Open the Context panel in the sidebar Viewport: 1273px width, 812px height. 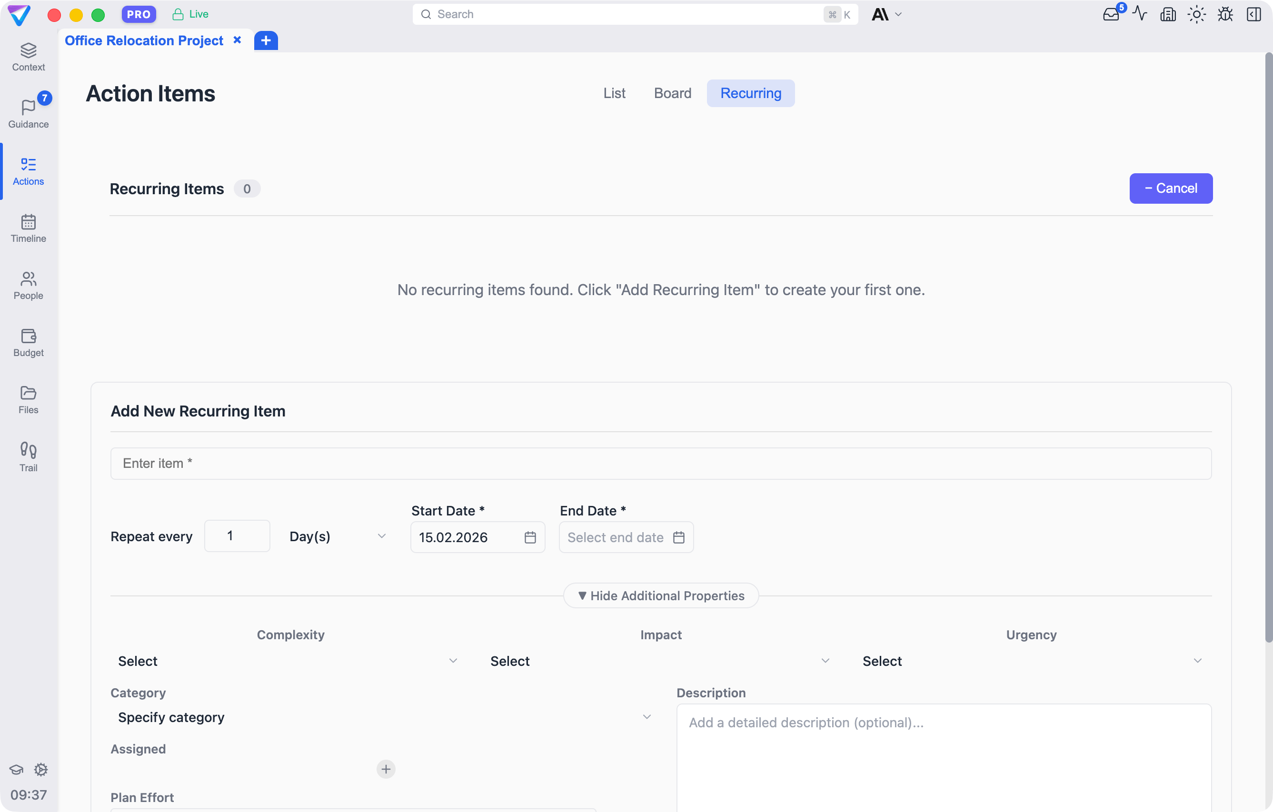point(28,56)
